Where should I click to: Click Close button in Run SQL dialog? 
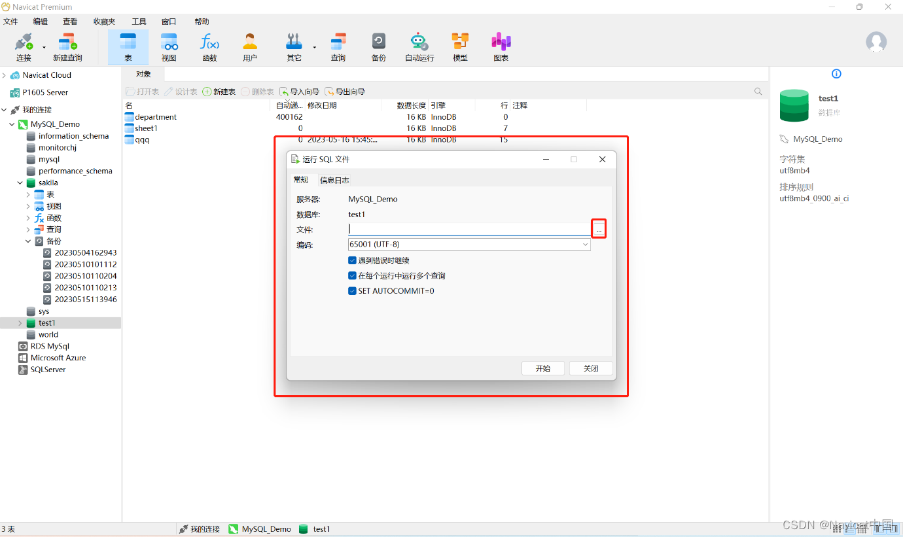591,368
